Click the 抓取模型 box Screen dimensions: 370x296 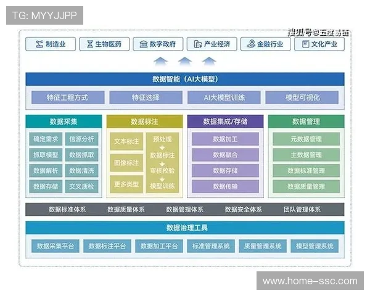46,155
